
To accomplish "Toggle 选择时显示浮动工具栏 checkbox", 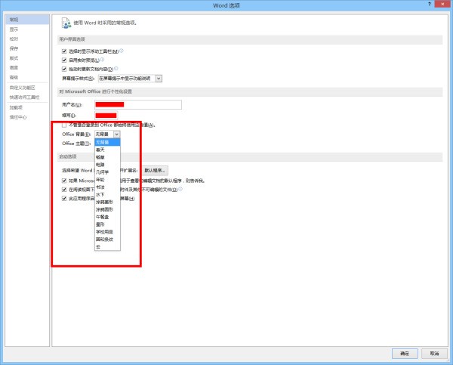I will click(x=64, y=51).
